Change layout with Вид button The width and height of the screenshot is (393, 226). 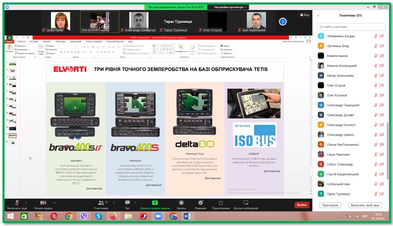(305, 15)
